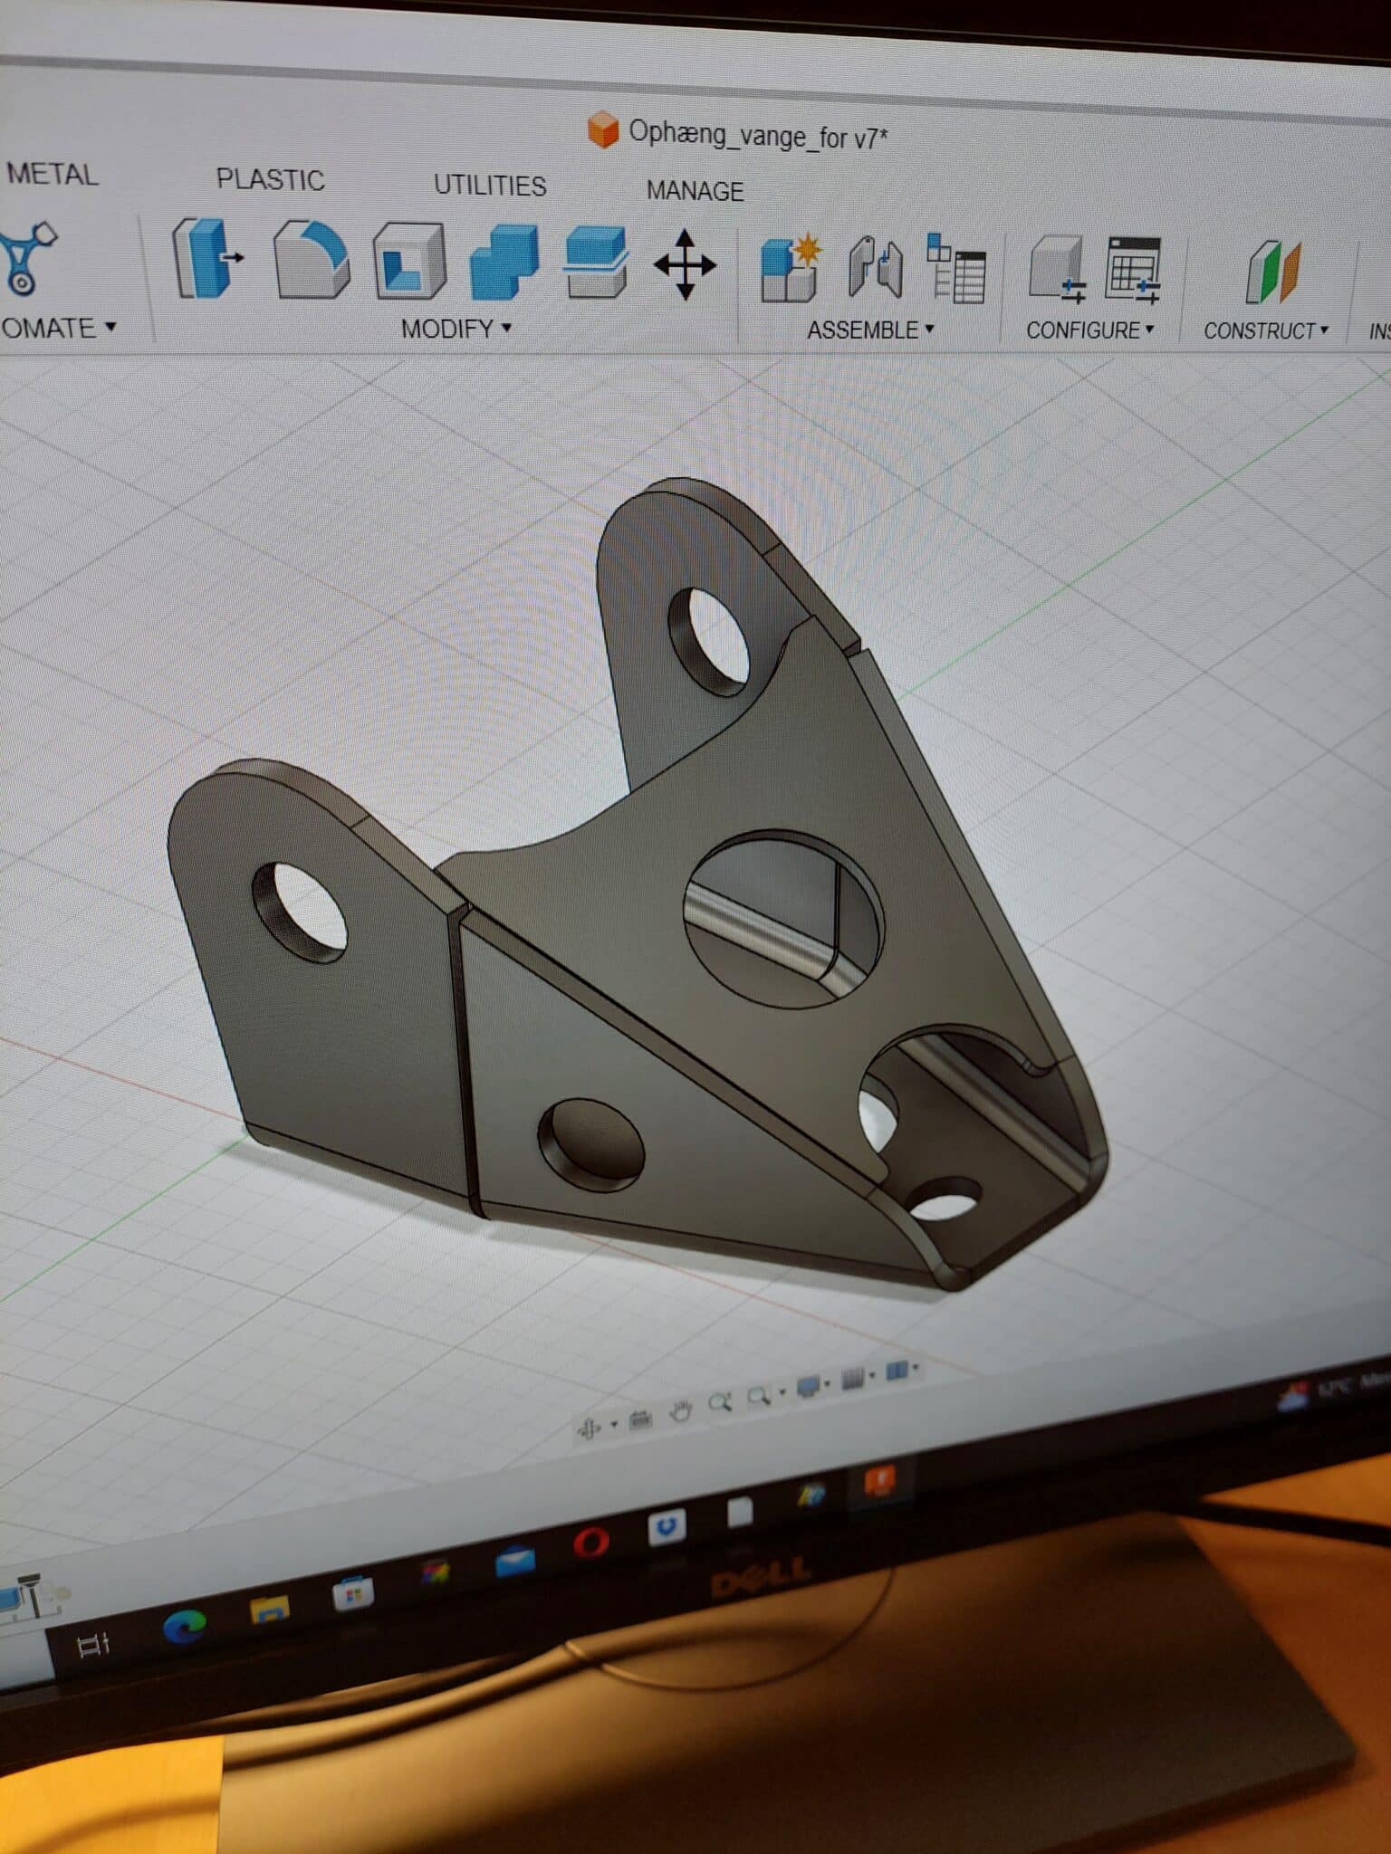
Task: Open the CONFIGURE dropdown menu
Action: 1089,330
